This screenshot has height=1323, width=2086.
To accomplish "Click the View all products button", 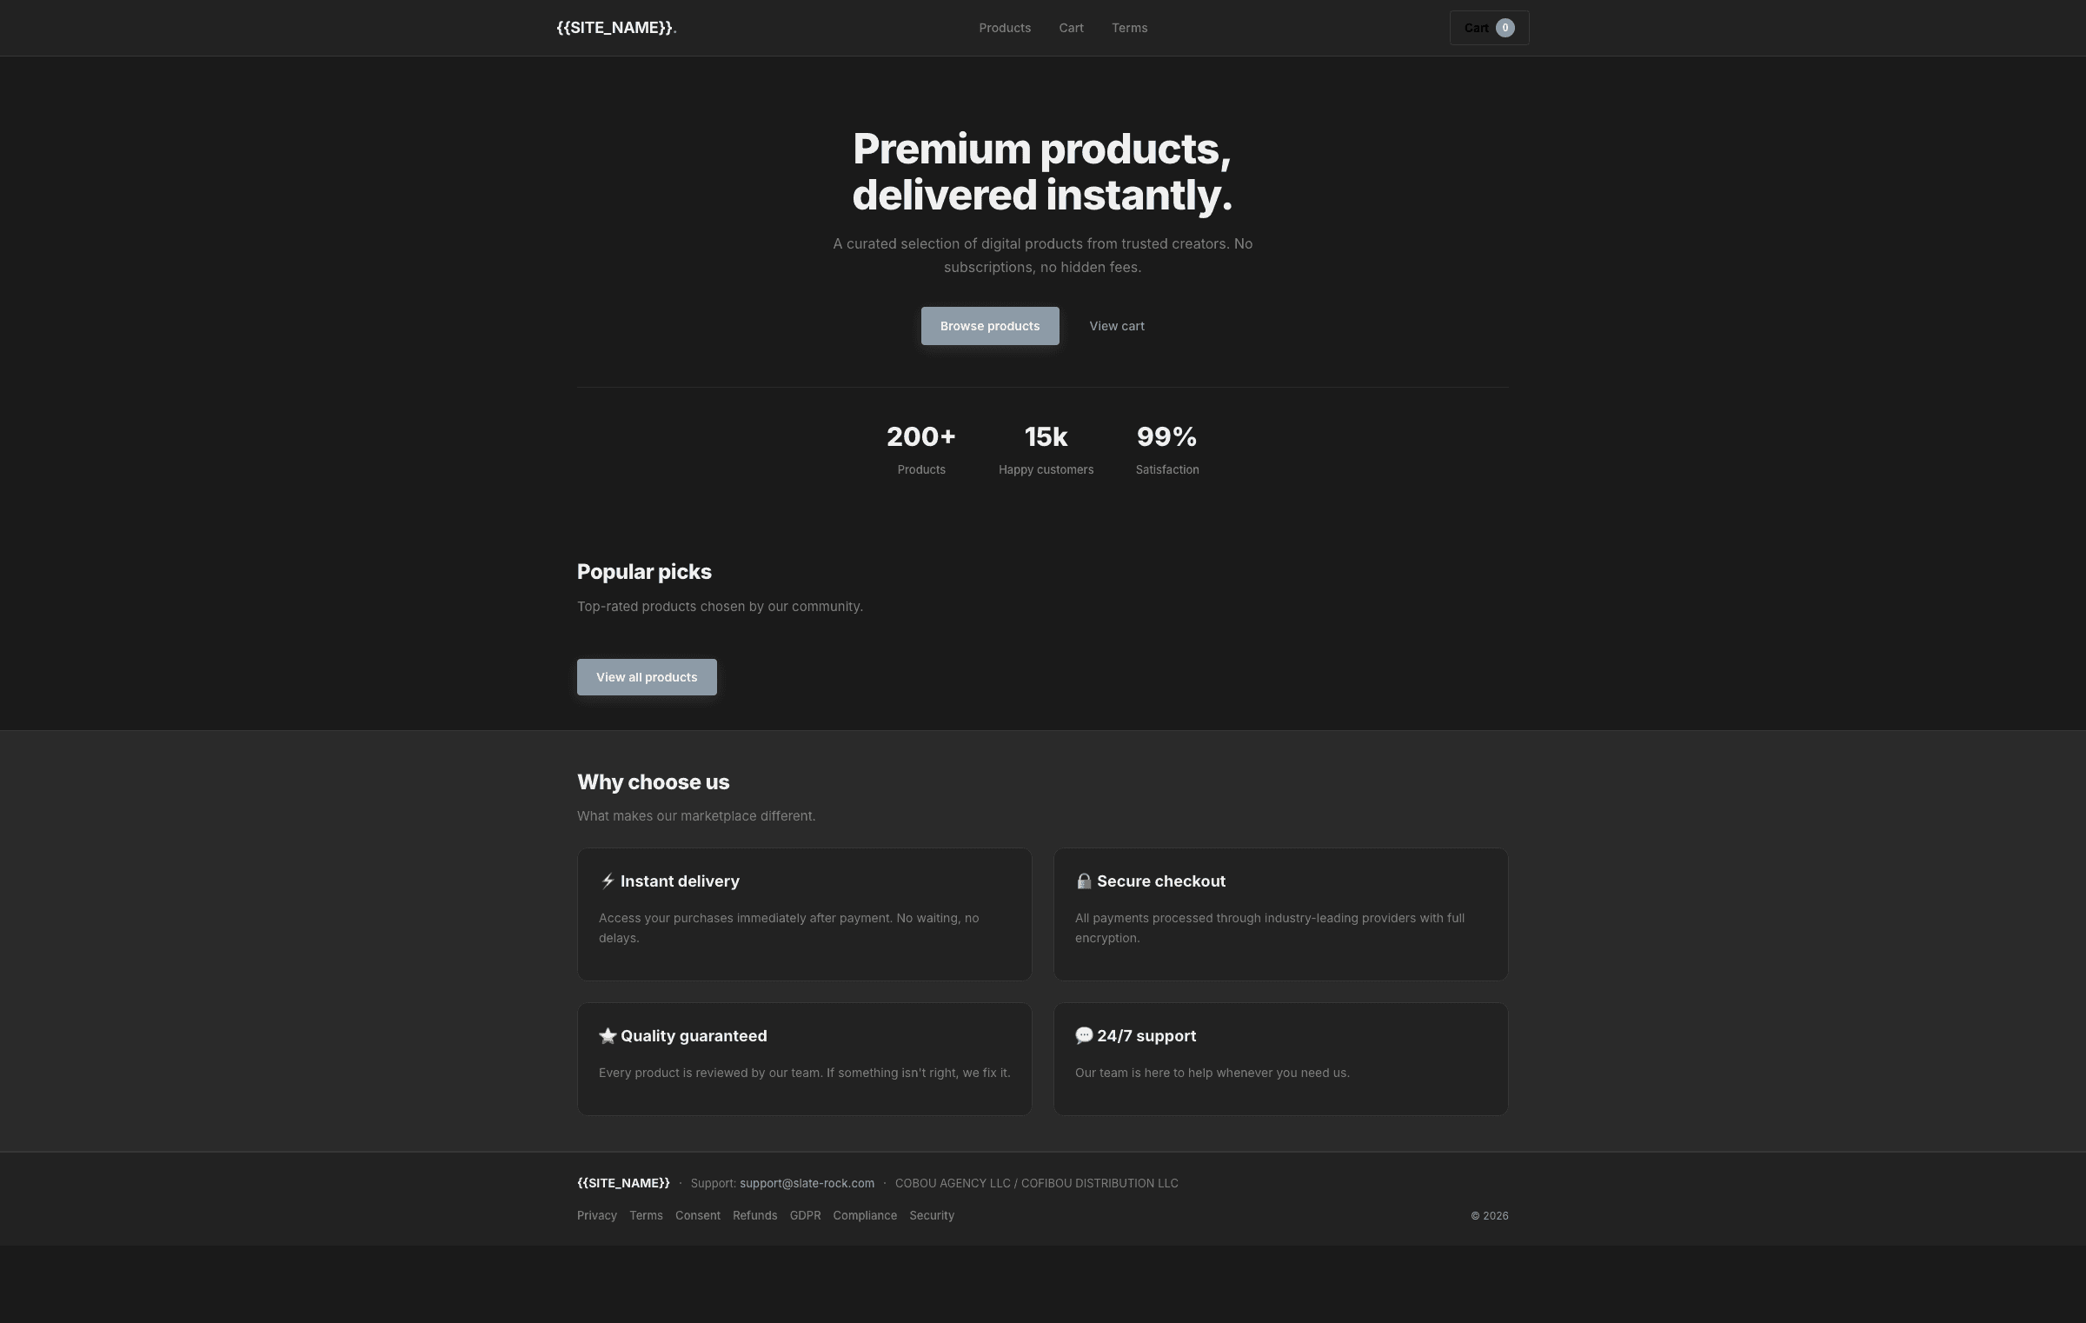I will coord(647,677).
